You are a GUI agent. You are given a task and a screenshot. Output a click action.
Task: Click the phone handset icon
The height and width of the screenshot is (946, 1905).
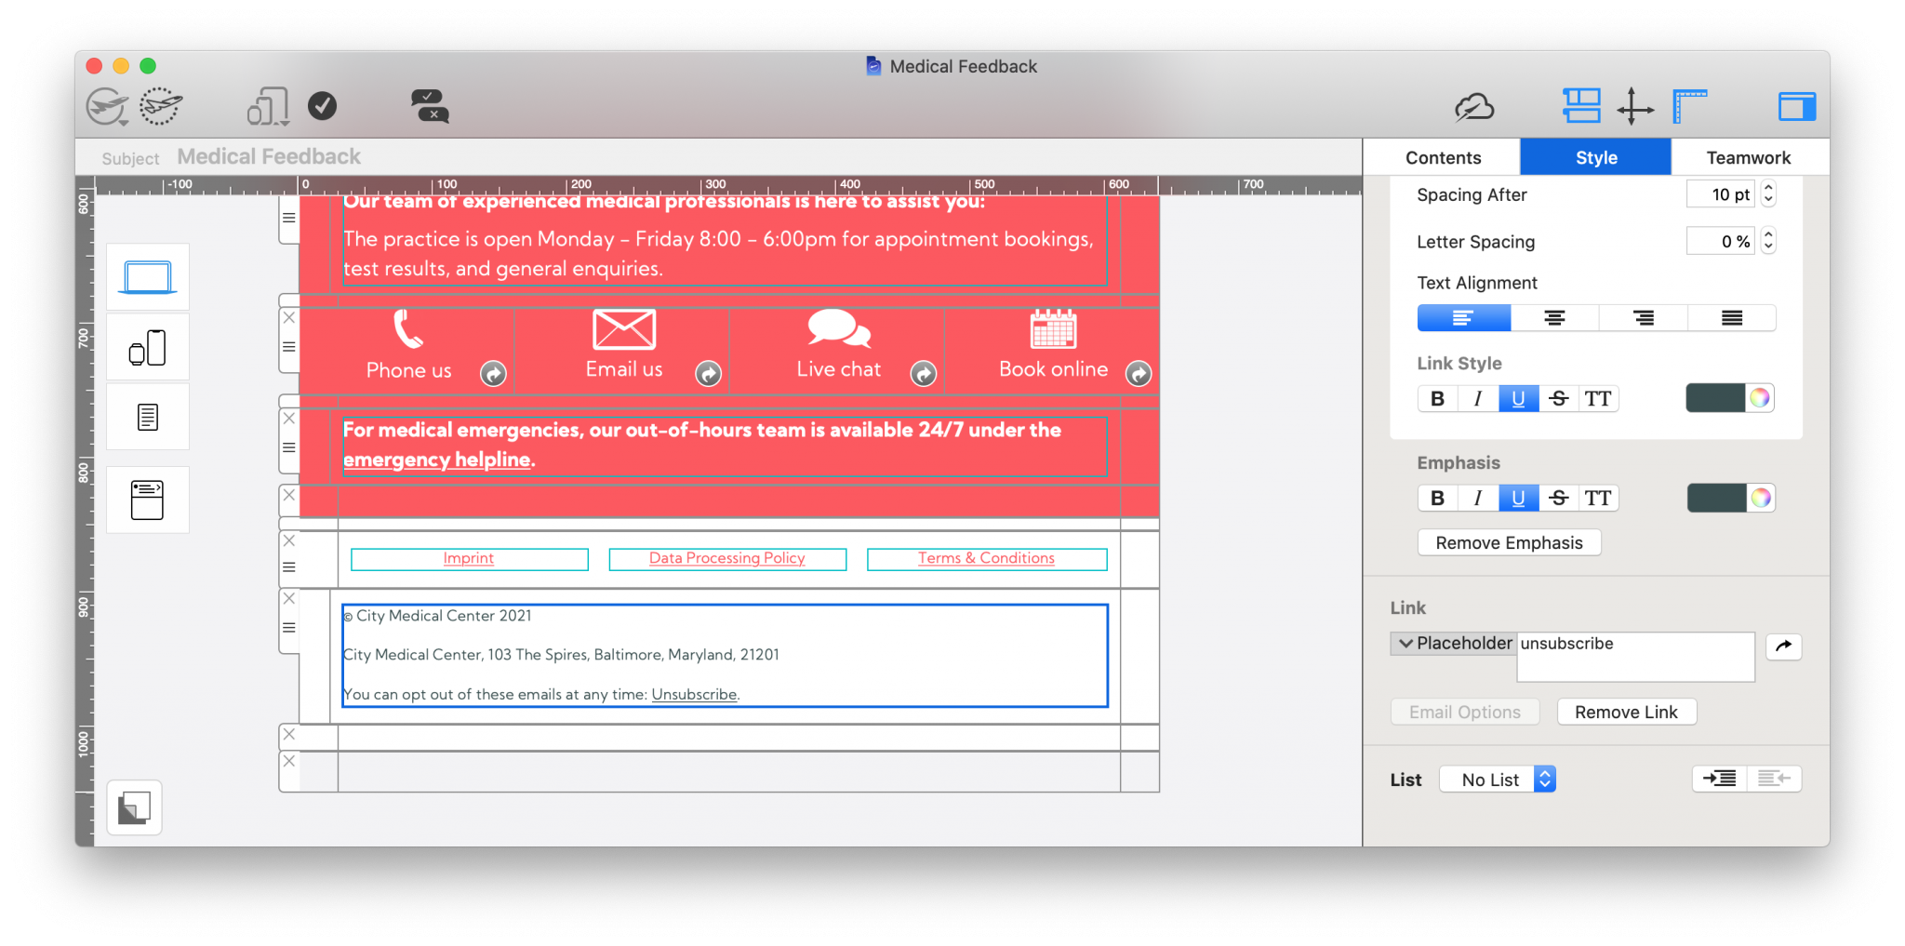click(408, 328)
